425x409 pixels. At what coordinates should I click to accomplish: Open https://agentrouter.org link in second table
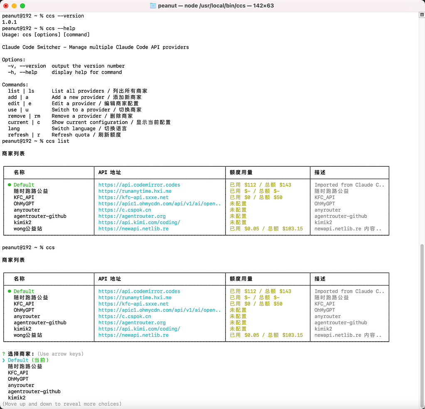[x=132, y=323]
